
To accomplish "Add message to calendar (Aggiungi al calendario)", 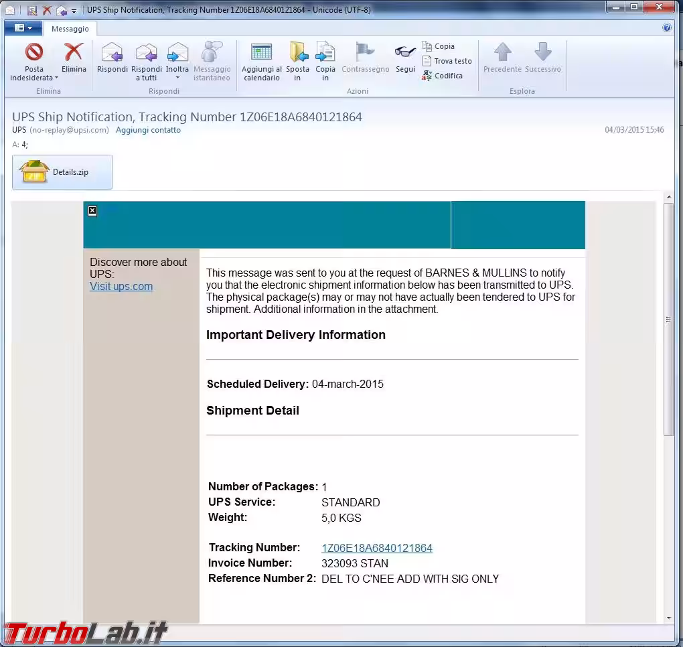I will 261,61.
